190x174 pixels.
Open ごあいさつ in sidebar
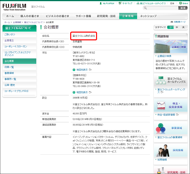(x=19, y=35)
